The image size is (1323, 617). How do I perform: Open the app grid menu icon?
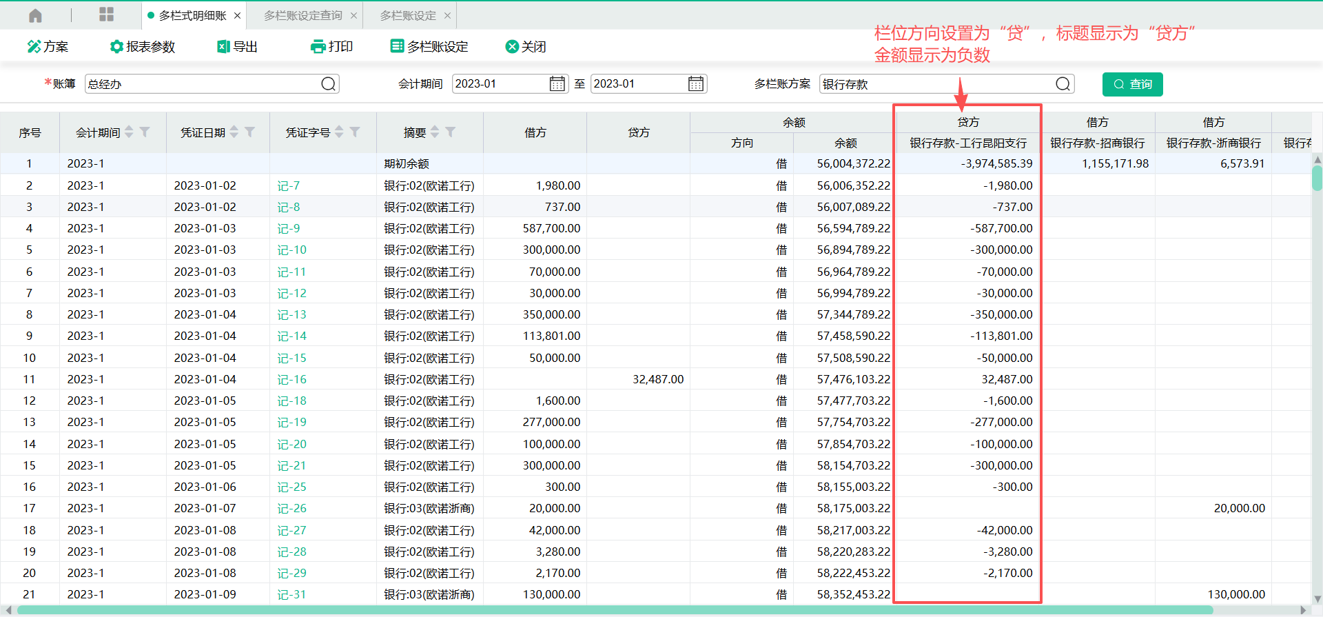106,15
